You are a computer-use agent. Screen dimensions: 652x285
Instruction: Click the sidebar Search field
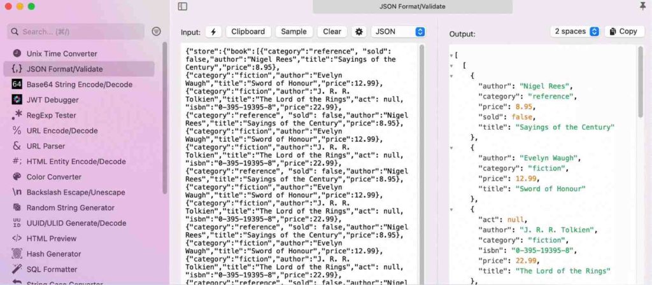(x=76, y=32)
